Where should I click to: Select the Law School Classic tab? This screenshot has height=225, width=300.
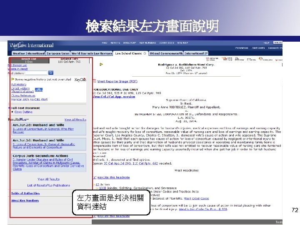coord(128,53)
